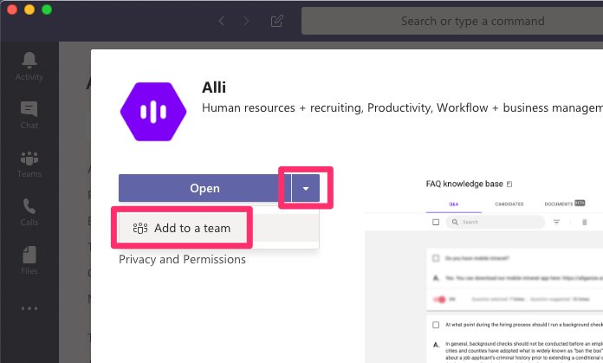Check the background check question checkbox

436,325
